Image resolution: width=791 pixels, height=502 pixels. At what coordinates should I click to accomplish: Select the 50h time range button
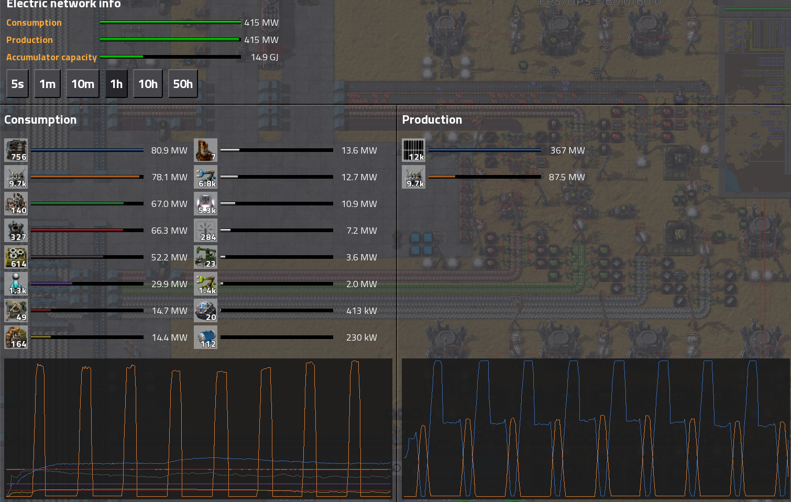[183, 84]
